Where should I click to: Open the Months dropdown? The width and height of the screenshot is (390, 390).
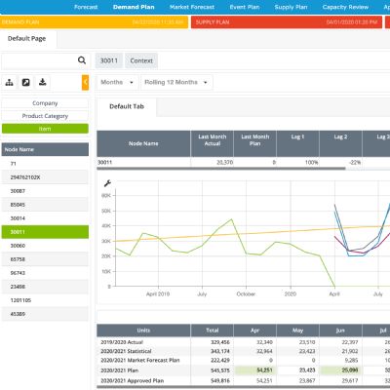[117, 82]
